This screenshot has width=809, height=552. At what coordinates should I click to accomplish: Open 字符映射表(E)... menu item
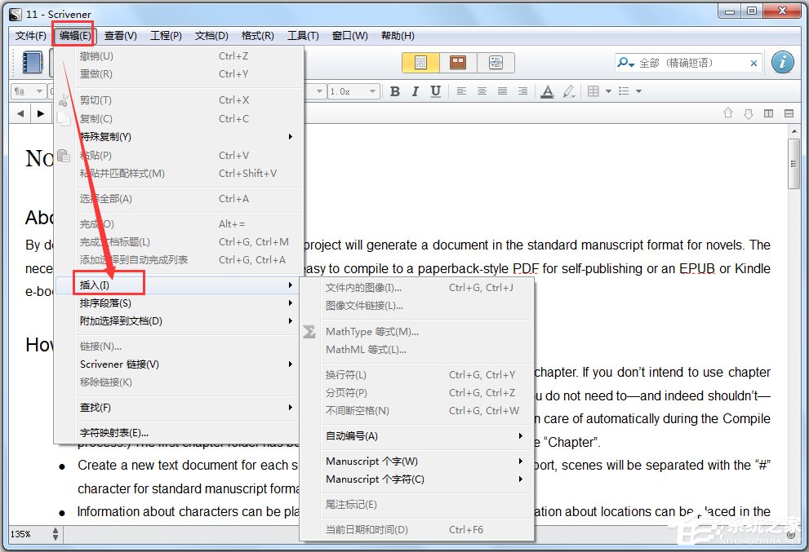coord(178,433)
